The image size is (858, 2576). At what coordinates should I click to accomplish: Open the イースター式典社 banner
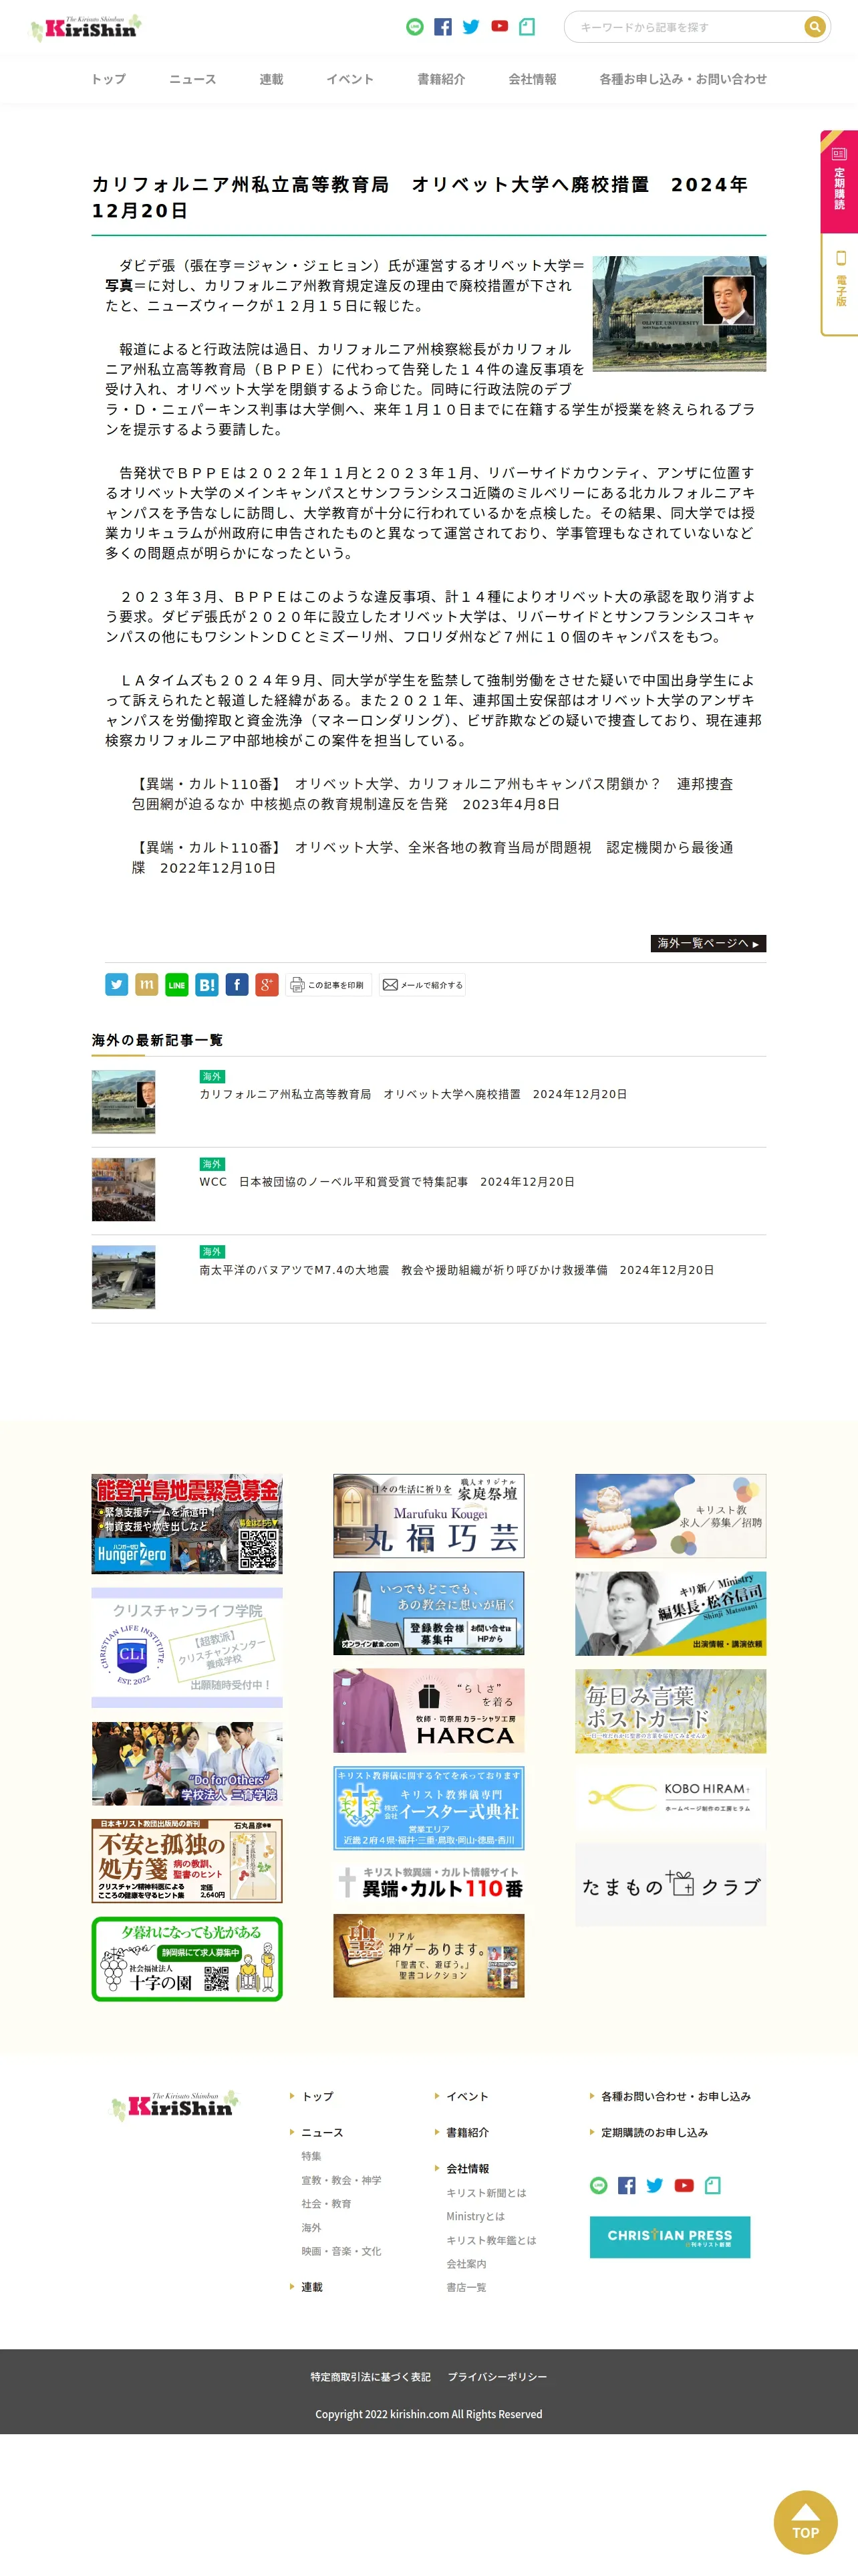428,1808
